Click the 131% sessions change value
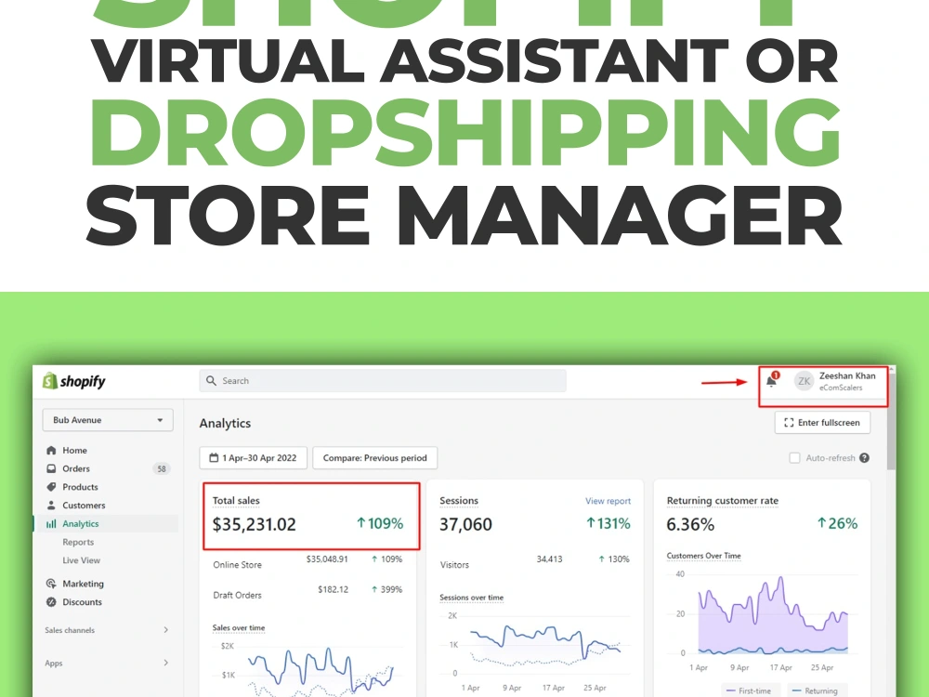 click(x=608, y=523)
